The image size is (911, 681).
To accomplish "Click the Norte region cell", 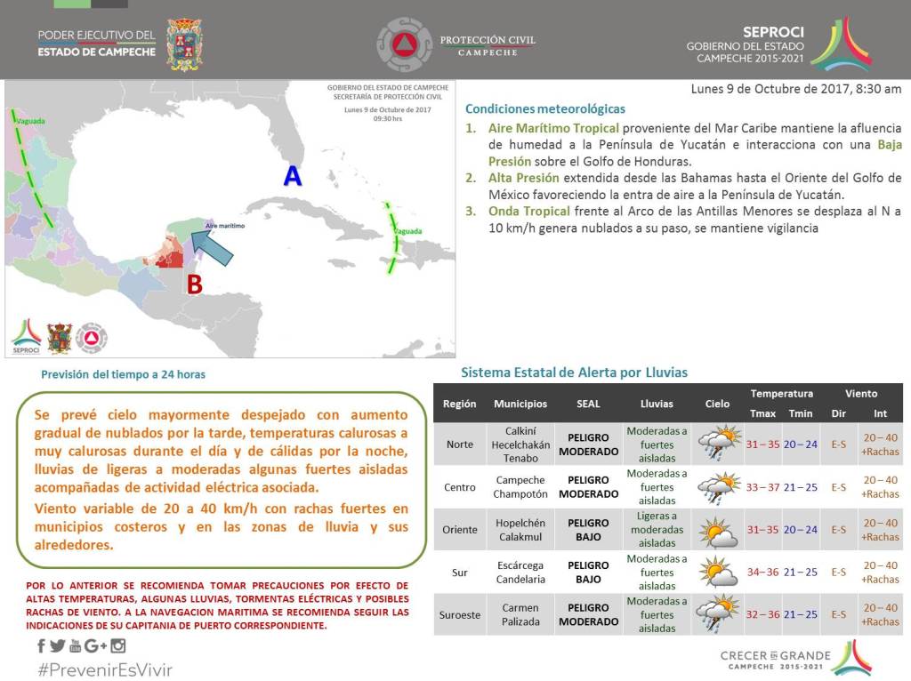I will (x=460, y=445).
